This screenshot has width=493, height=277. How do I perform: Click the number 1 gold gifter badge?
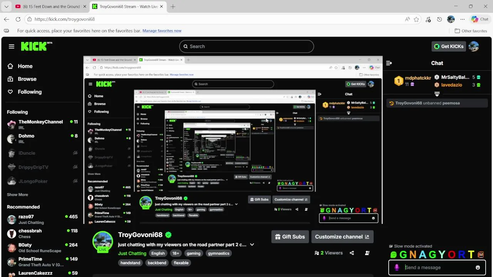tap(399, 81)
